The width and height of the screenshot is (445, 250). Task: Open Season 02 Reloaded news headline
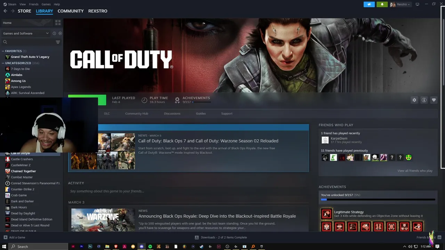coord(208,141)
